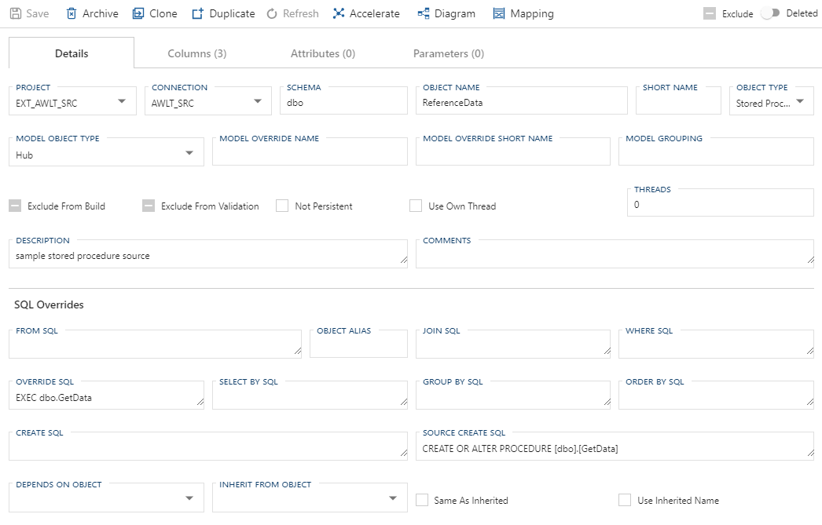Screen dimensions: 822x525
Task: Click the Group By SQL text area
Action: (512, 396)
